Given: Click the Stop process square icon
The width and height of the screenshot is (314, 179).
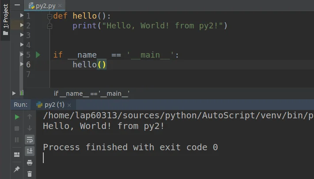Looking at the screenshot, I should tap(17, 128).
